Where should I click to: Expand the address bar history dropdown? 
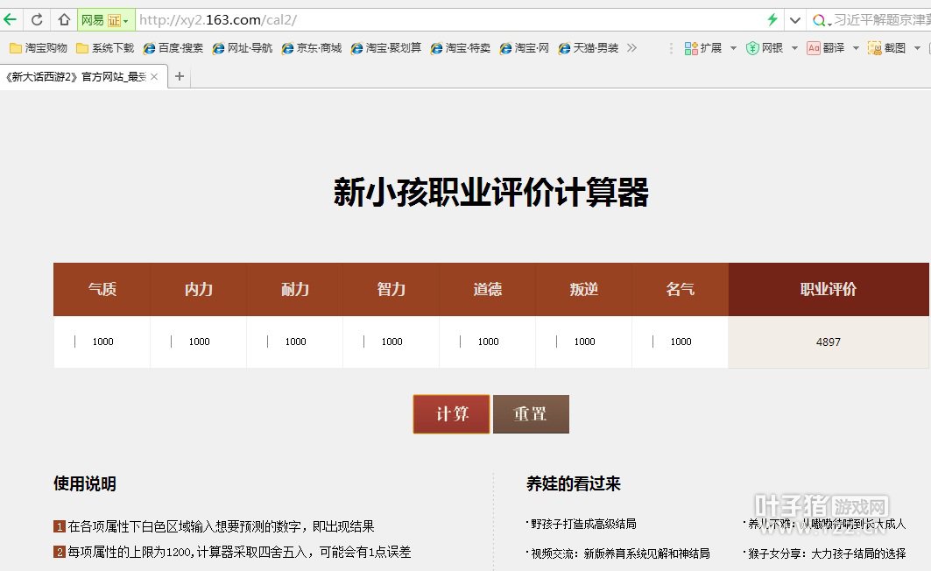[x=795, y=19]
